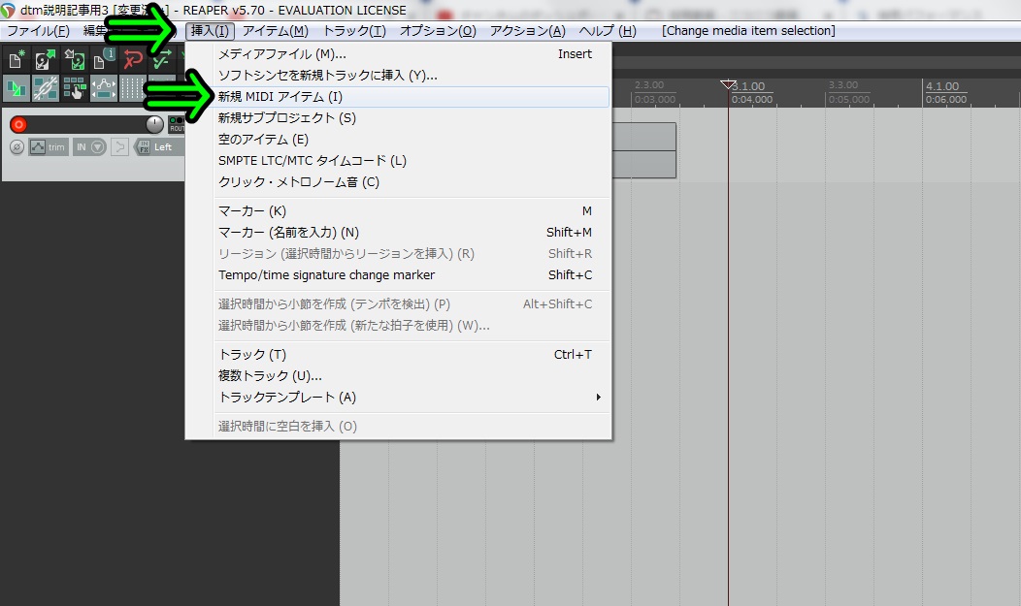Click the edit cursor marker at 3.1.00
Image resolution: width=1021 pixels, height=606 pixels.
click(x=728, y=85)
